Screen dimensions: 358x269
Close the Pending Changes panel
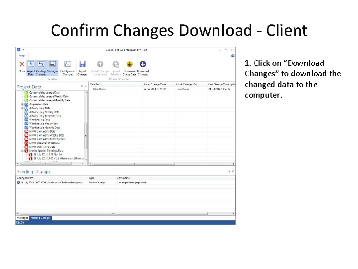pyautogui.click(x=233, y=171)
